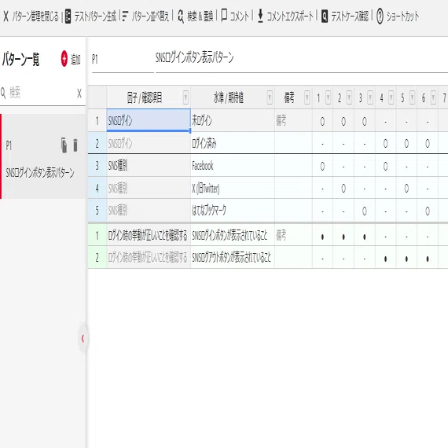
Task: Select the X (旧Twitter) level cell
Action: click(233, 188)
